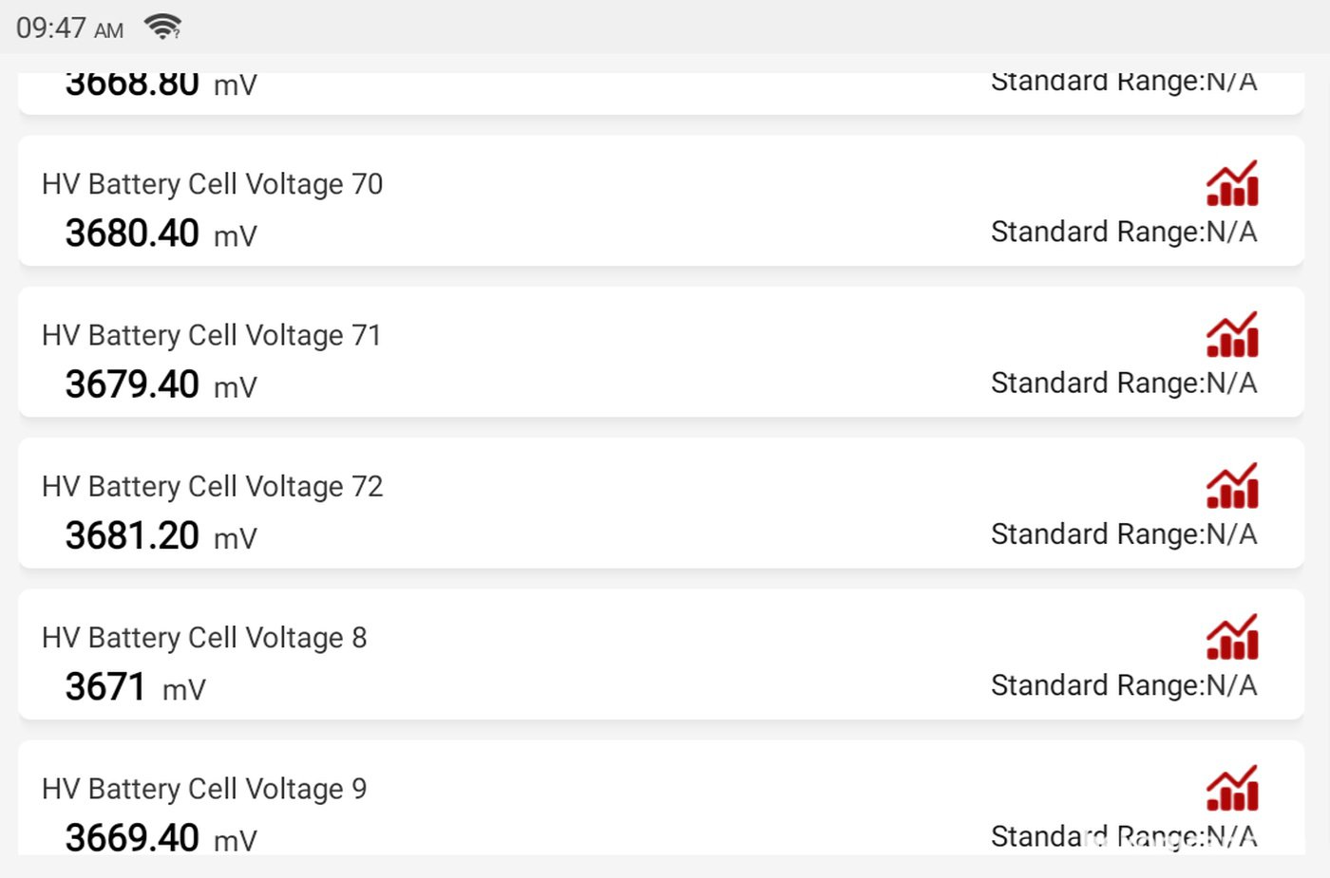
Task: Click the 3680.40 mV reading
Action: click(161, 234)
